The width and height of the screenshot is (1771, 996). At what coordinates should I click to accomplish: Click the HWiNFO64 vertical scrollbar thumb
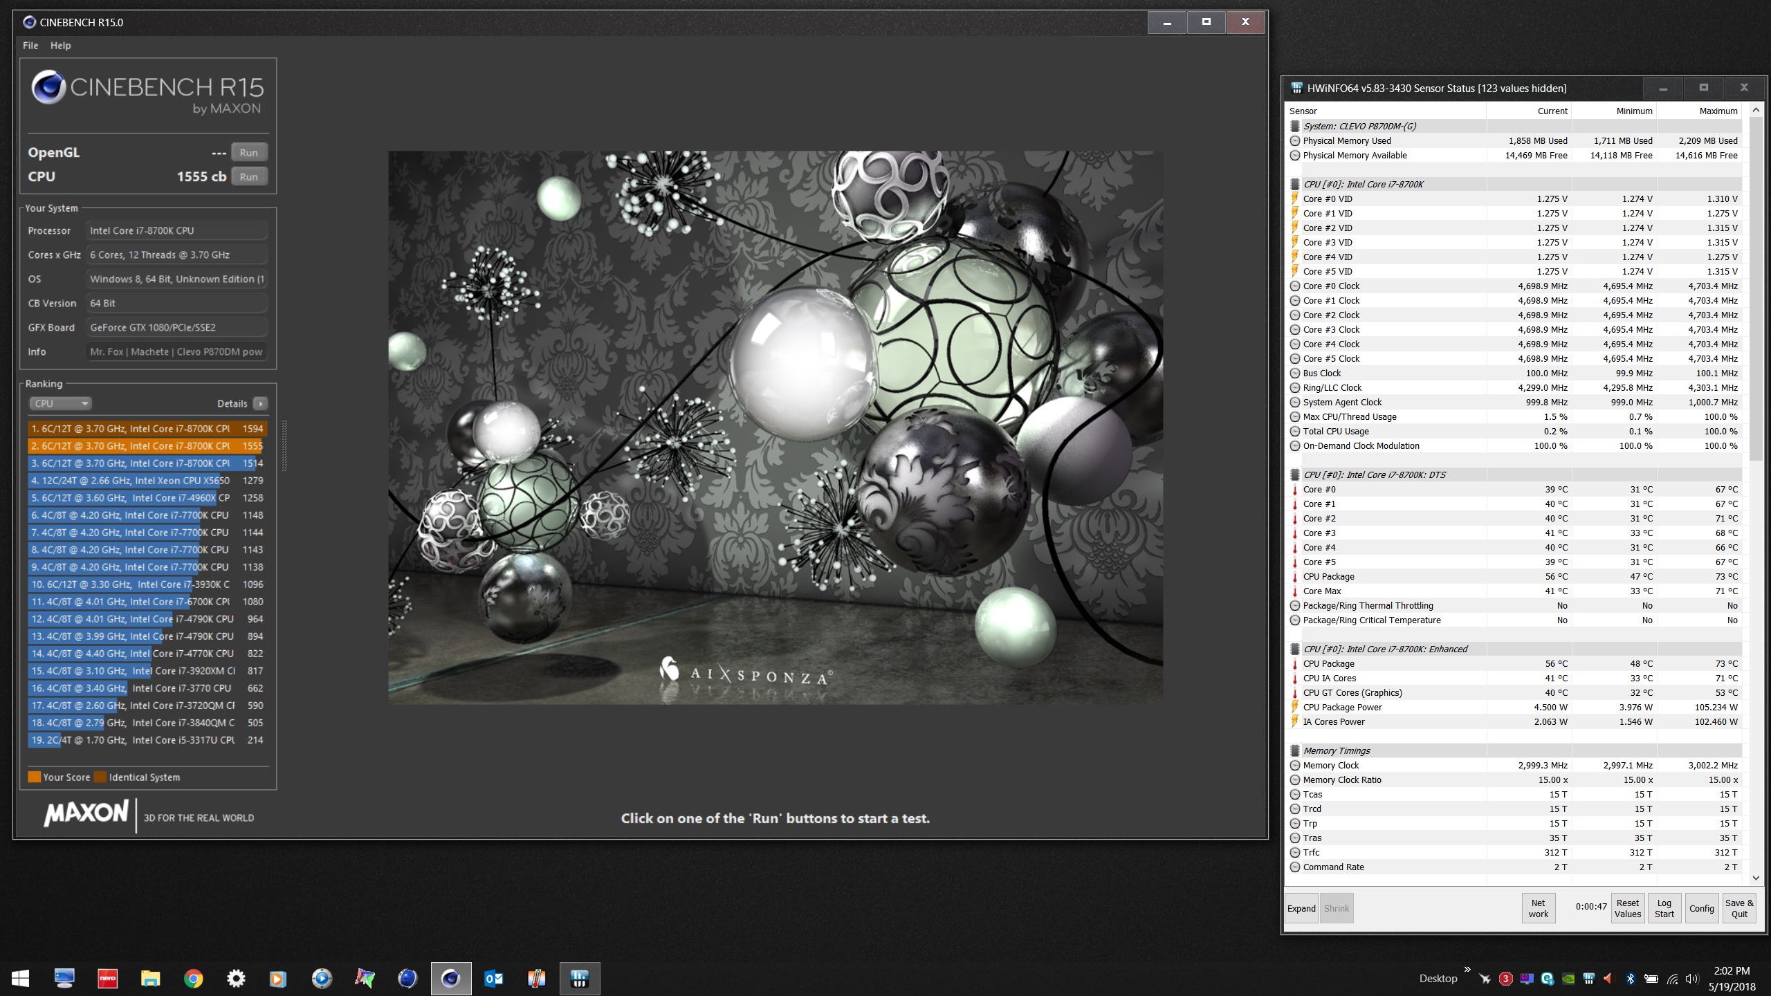coord(1756,288)
